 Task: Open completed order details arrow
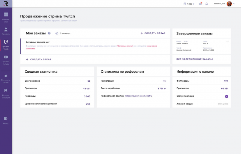click(227, 41)
